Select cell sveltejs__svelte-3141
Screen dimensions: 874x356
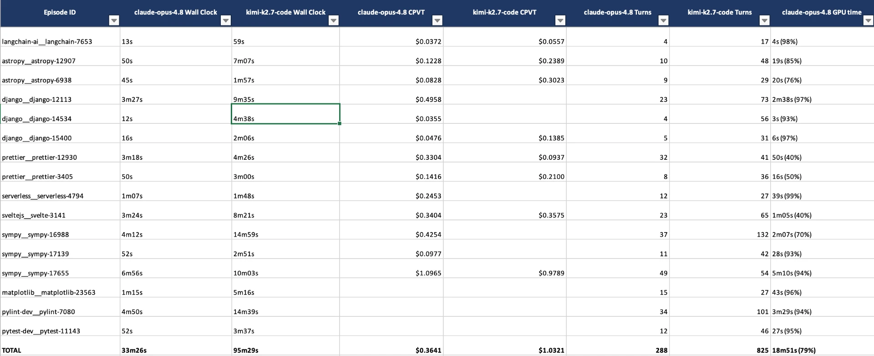point(60,211)
